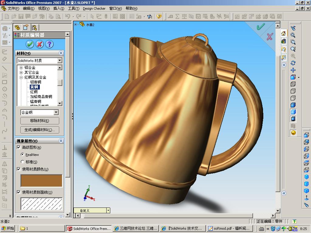Toggle the 高级图形 checkbox
Screen dimensions: 311x233
point(19,147)
